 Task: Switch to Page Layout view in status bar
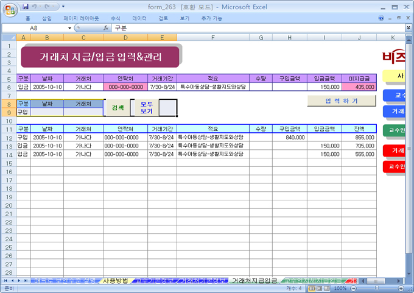[318, 288]
